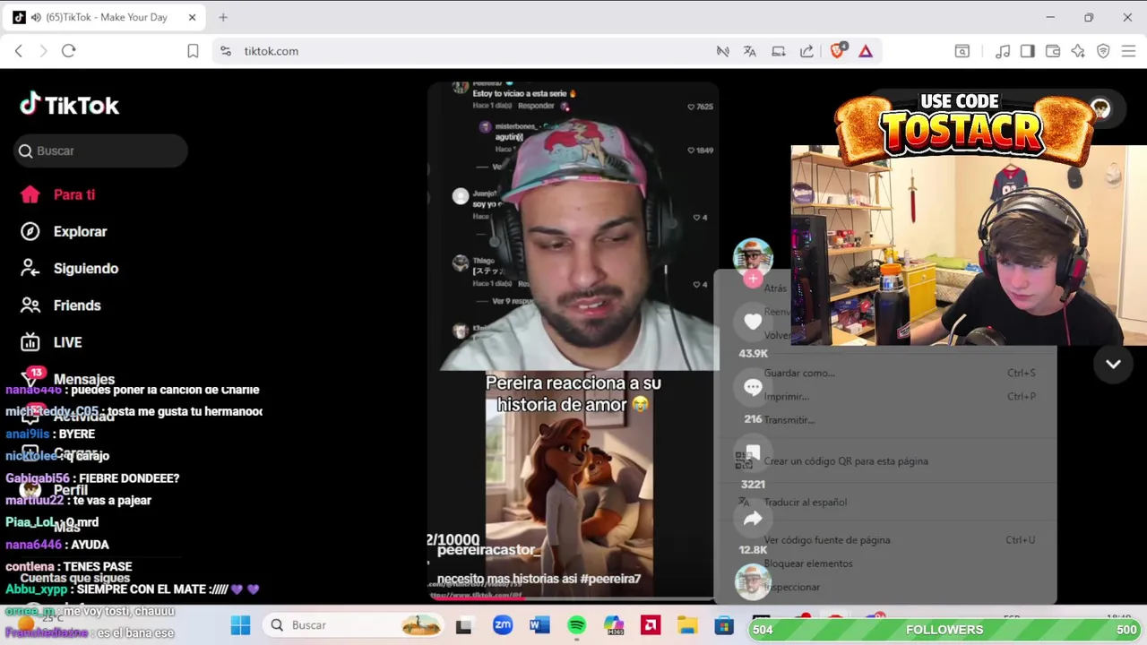Image resolution: width=1147 pixels, height=645 pixels.
Task: Bookmark this page from the address bar
Action: pyautogui.click(x=193, y=51)
